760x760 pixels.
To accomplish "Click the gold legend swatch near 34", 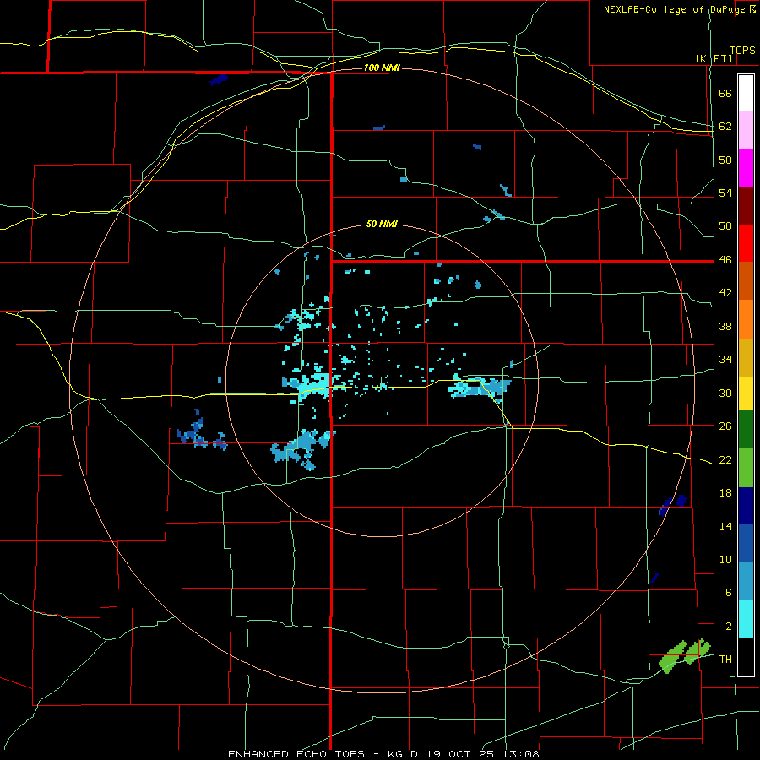I will tap(746, 357).
